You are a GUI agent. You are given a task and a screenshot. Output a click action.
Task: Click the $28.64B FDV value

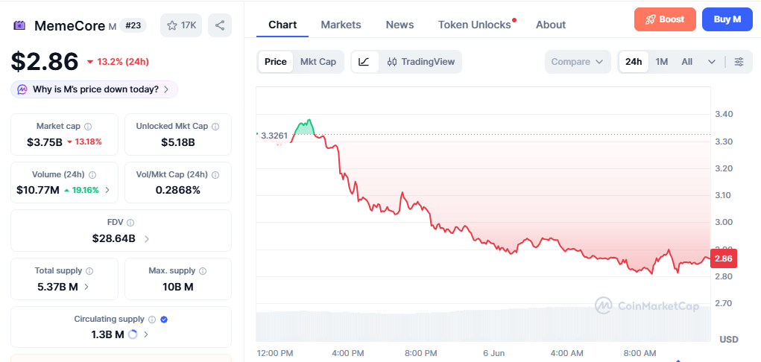click(113, 239)
